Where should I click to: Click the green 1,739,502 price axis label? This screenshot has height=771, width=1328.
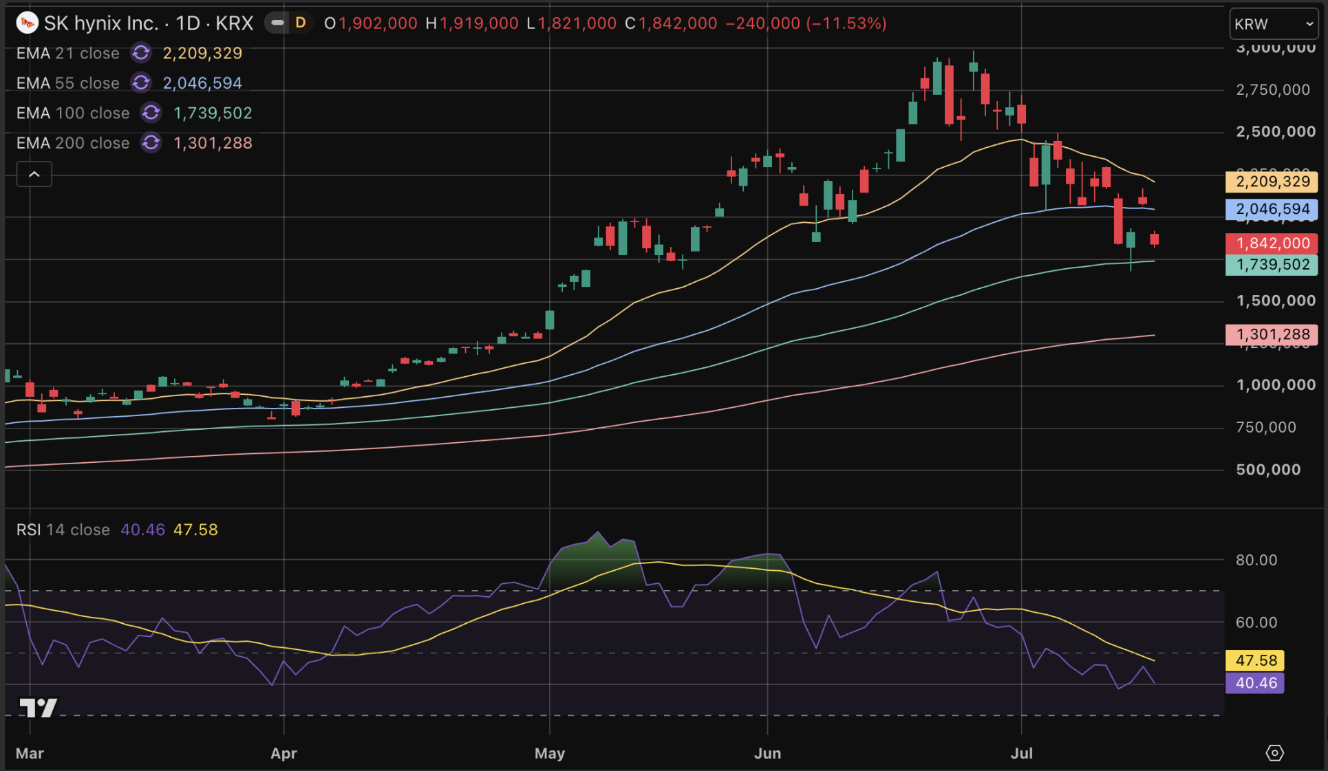click(x=1272, y=265)
